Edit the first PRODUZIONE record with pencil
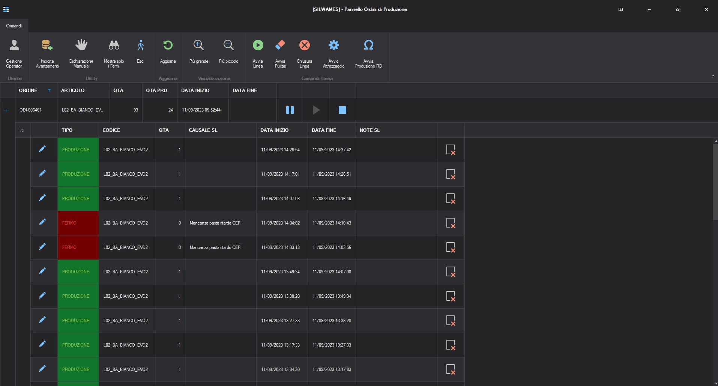 click(42, 149)
